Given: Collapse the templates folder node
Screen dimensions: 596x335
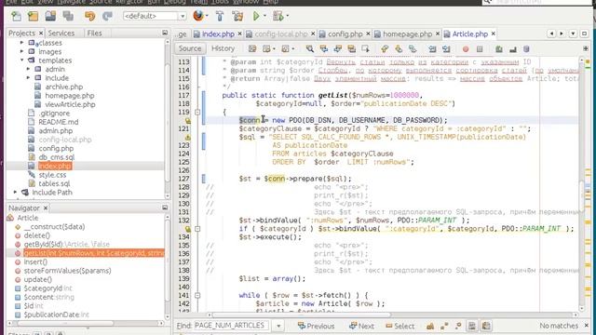Looking at the screenshot, I should click(21, 60).
